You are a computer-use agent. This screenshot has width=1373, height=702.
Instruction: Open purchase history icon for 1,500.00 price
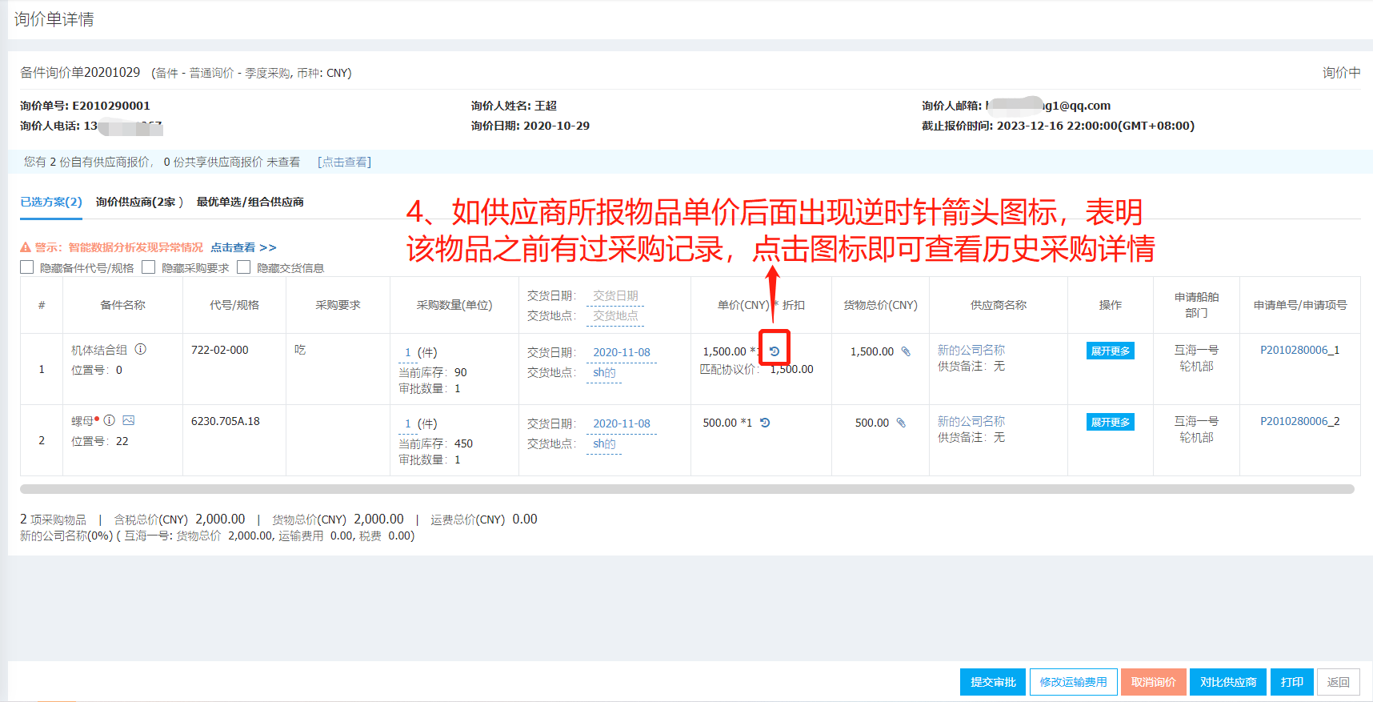pyautogui.click(x=775, y=351)
